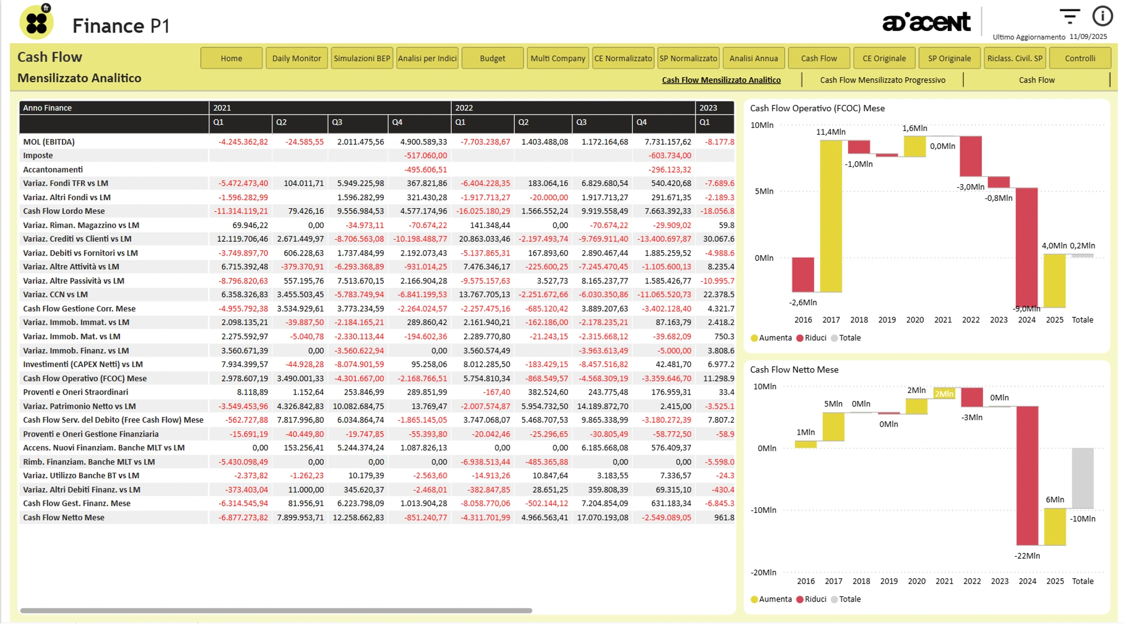Open the Budget section
This screenshot has width=1124, height=624.
tap(492, 58)
